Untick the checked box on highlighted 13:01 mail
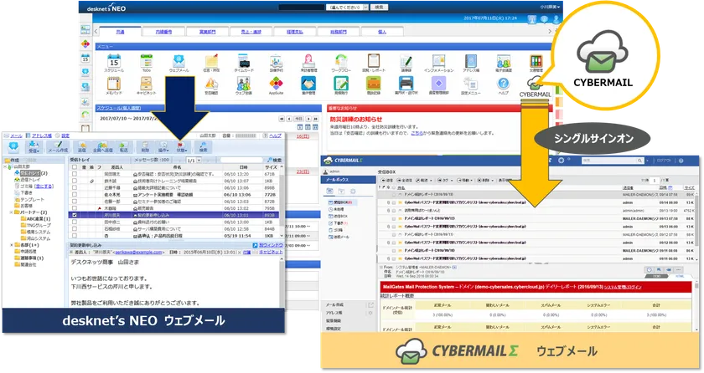 point(74,216)
